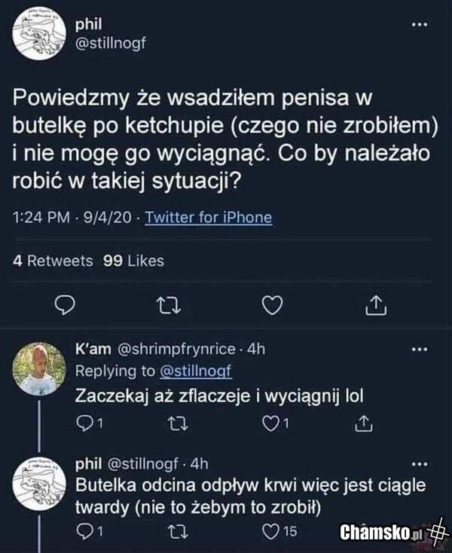Reply to phil's main tweet

click(66, 304)
